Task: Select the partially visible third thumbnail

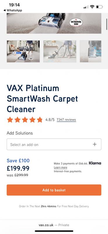Action: 90,51
